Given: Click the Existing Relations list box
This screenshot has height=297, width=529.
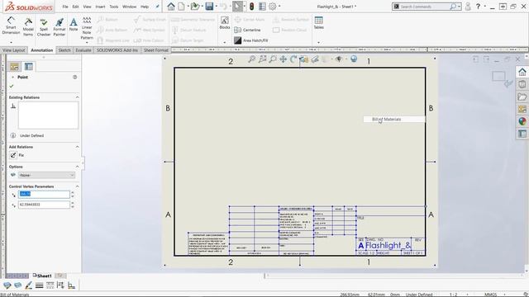Looking at the screenshot, I should tap(48, 115).
